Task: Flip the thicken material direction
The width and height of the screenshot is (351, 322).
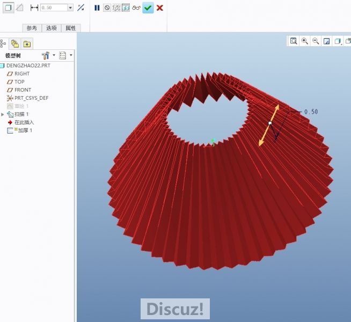Action: (81, 8)
